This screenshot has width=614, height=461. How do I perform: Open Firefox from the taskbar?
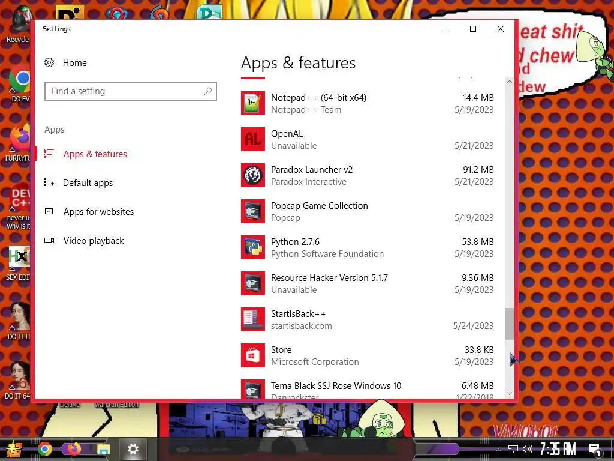[x=74, y=449]
